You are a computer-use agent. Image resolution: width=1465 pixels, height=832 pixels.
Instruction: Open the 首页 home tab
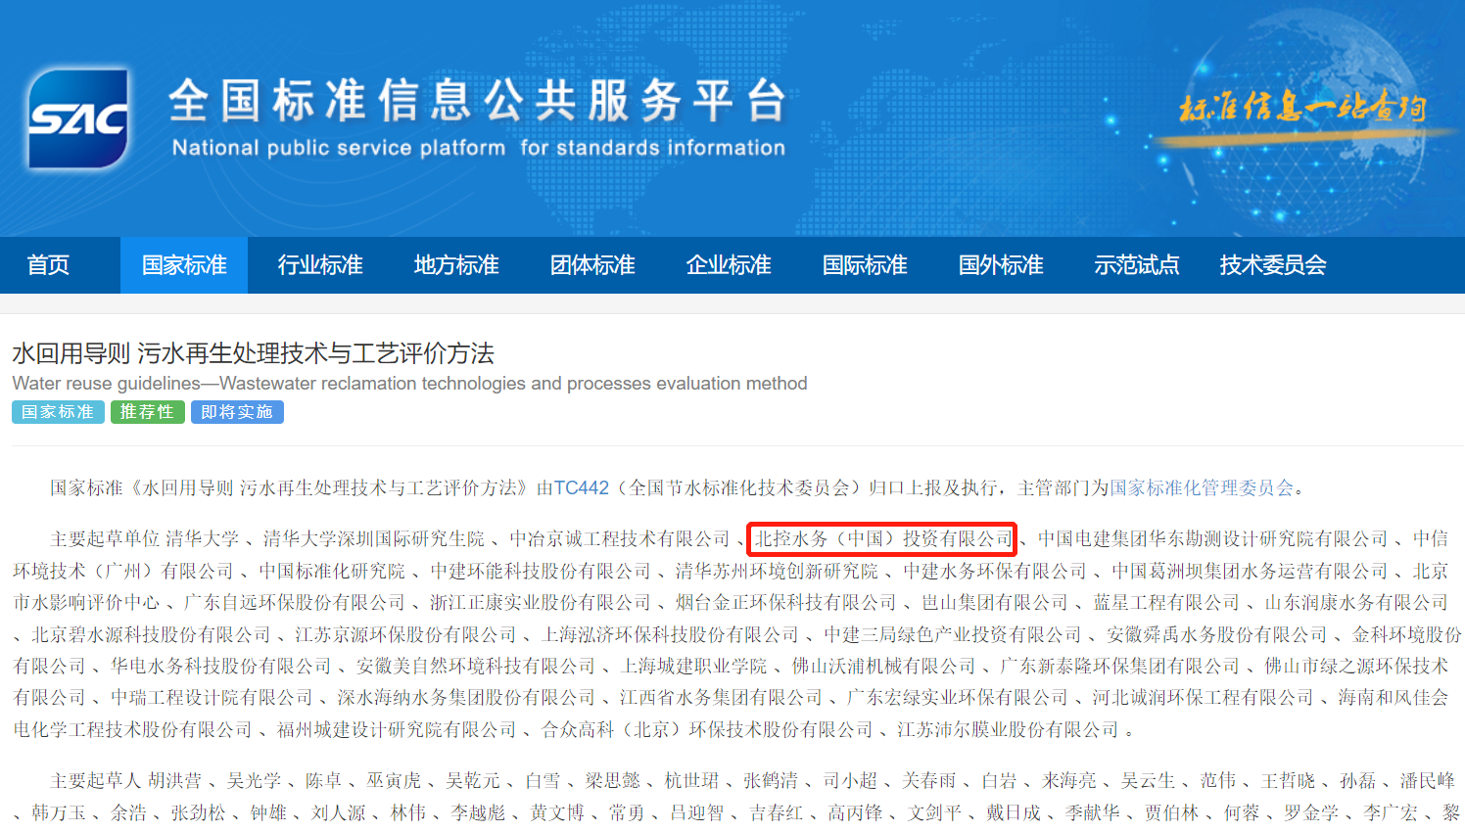48,265
